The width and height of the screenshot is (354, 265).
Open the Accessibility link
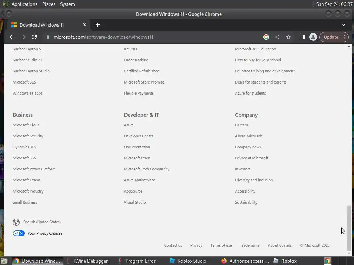tap(245, 191)
